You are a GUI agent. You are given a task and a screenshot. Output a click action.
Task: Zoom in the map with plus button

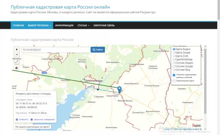tap(16, 49)
